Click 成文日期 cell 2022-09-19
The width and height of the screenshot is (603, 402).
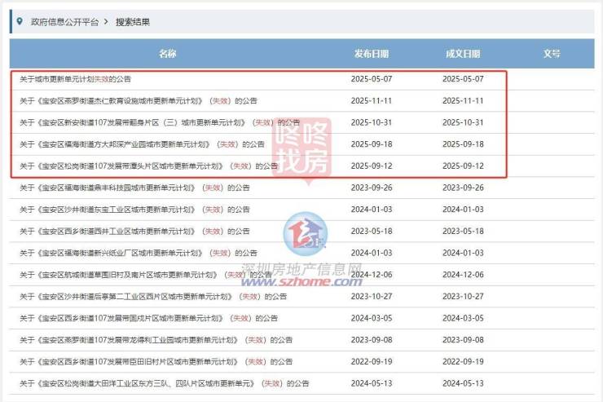click(x=463, y=361)
